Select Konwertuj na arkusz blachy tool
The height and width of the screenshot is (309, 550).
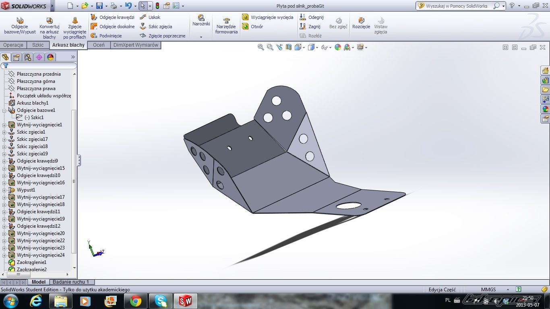click(x=50, y=28)
